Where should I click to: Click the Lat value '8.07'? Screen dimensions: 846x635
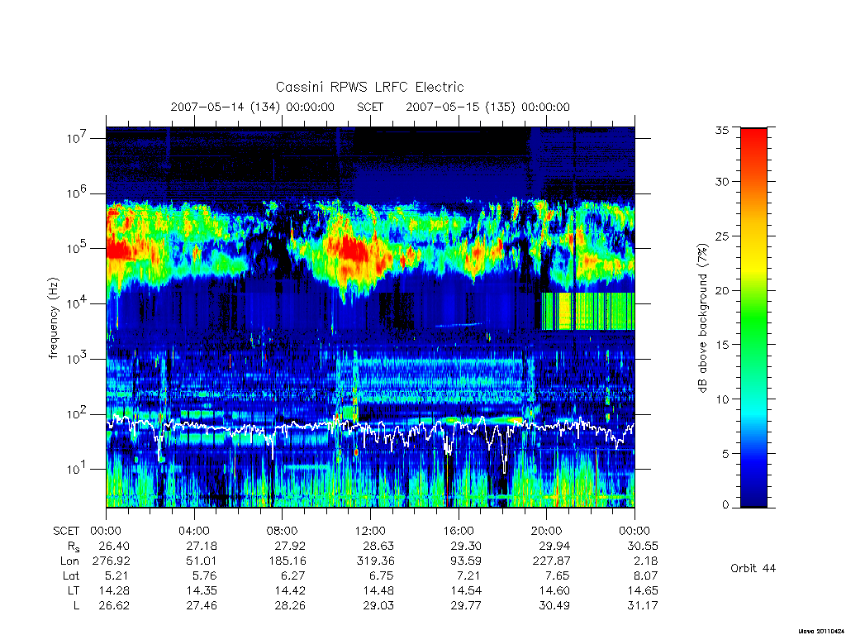pos(646,575)
